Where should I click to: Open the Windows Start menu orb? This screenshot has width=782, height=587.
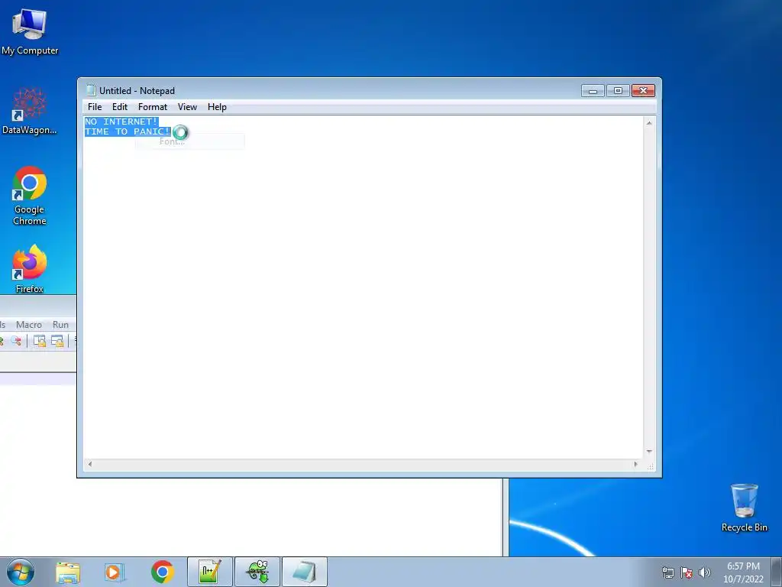tap(21, 572)
